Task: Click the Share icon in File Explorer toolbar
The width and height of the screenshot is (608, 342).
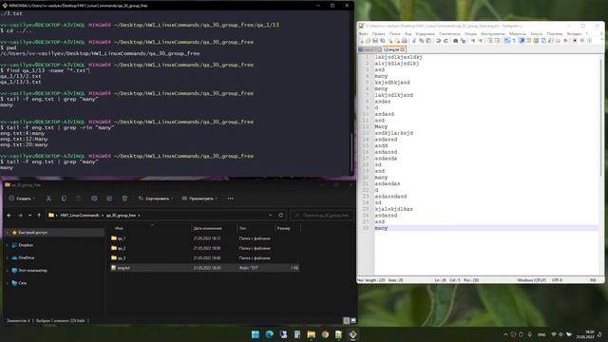Action: coord(109,199)
